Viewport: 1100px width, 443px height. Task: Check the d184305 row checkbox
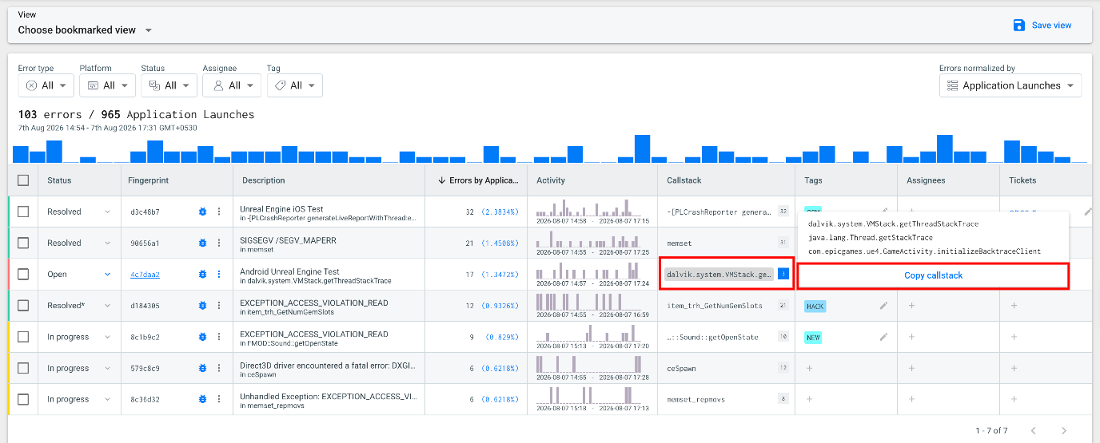coord(23,306)
